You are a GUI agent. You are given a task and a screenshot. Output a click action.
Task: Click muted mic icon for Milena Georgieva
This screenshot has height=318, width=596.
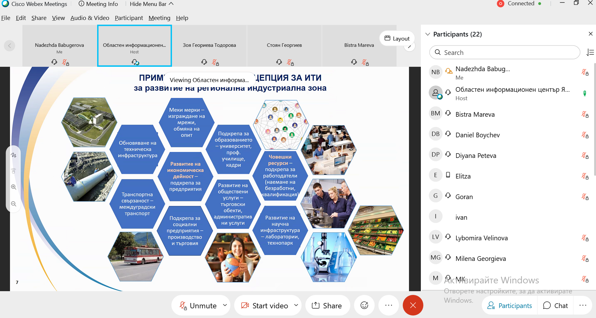585,258
